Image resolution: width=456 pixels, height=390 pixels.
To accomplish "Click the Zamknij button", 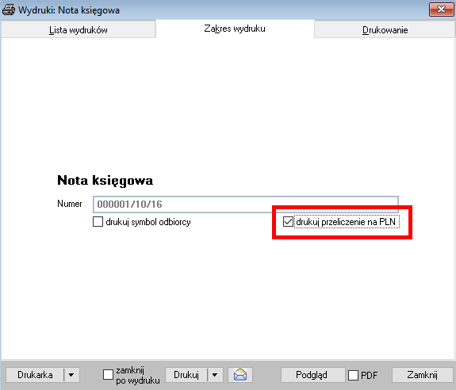I will [422, 375].
